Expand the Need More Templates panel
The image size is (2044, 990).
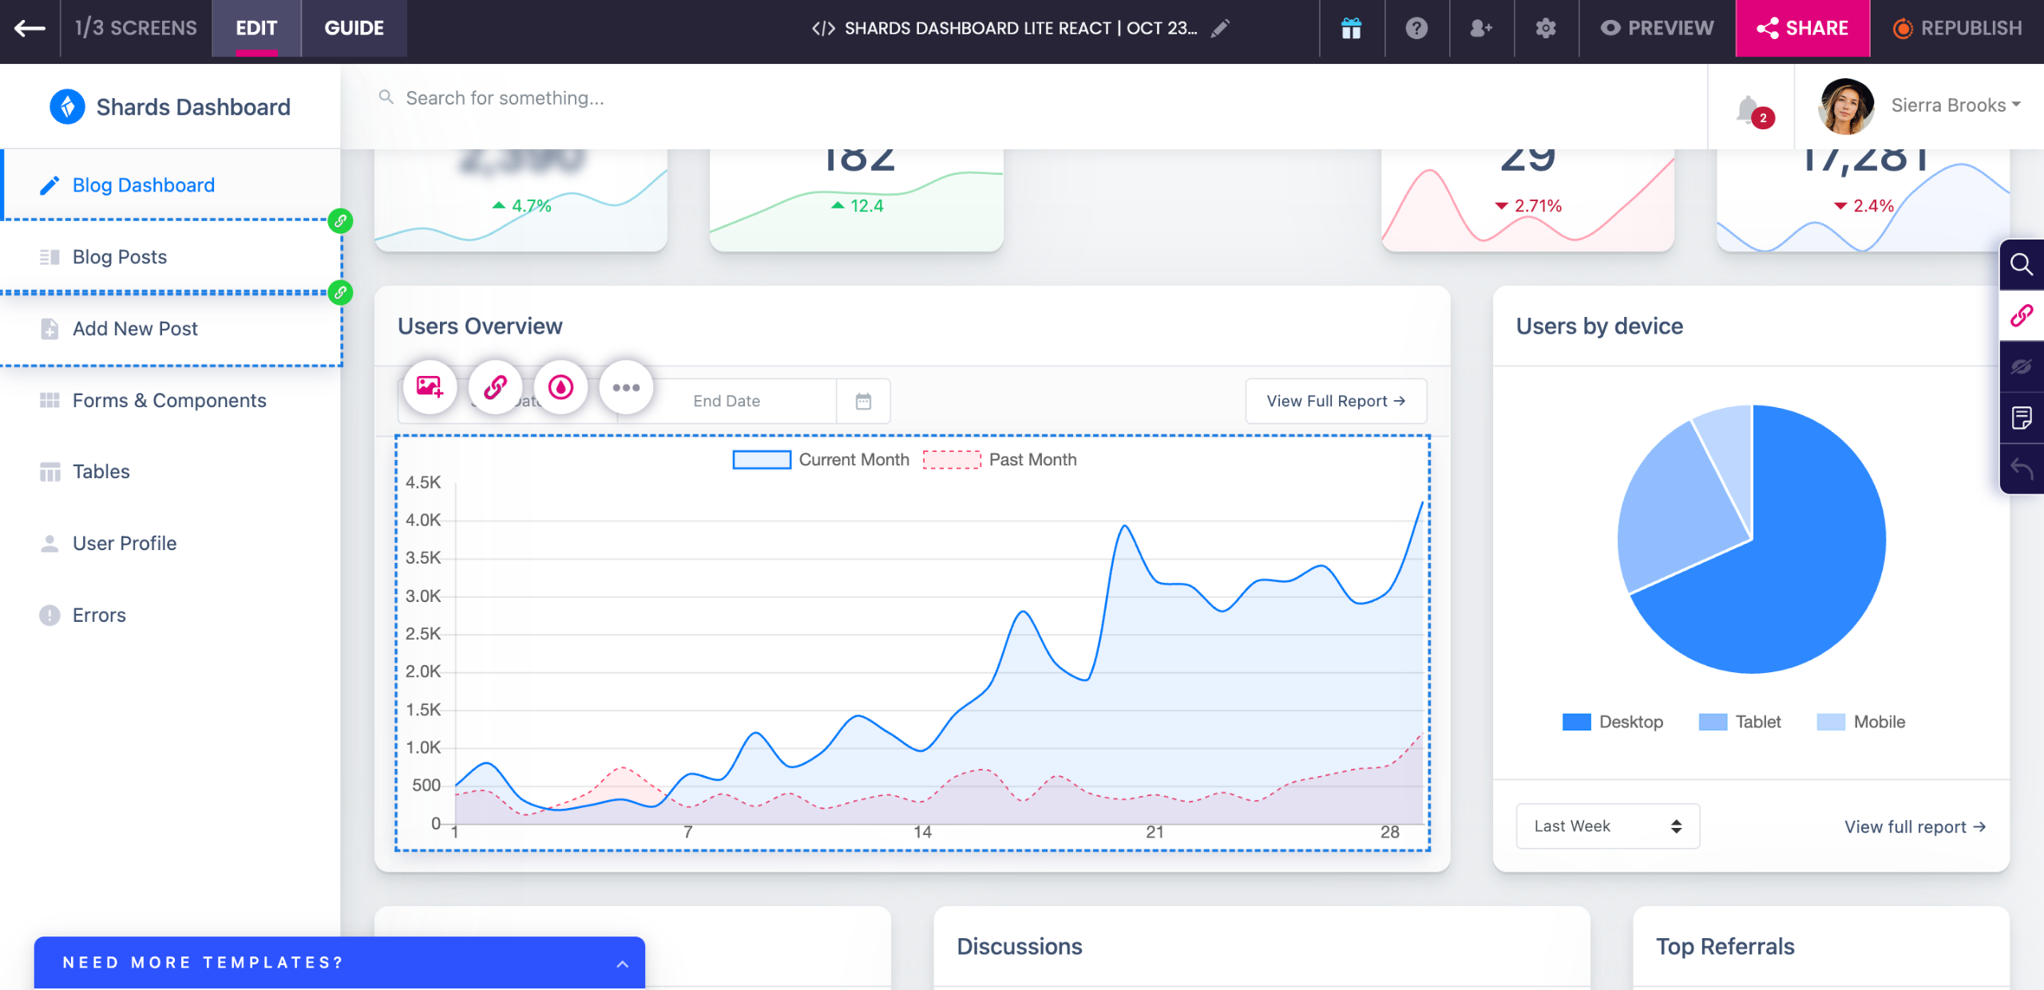point(622,964)
